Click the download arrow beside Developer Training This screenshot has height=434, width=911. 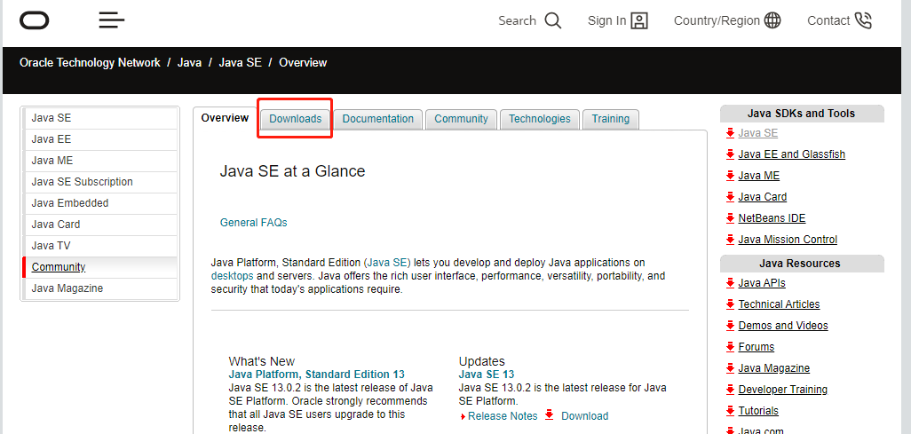[x=731, y=390]
